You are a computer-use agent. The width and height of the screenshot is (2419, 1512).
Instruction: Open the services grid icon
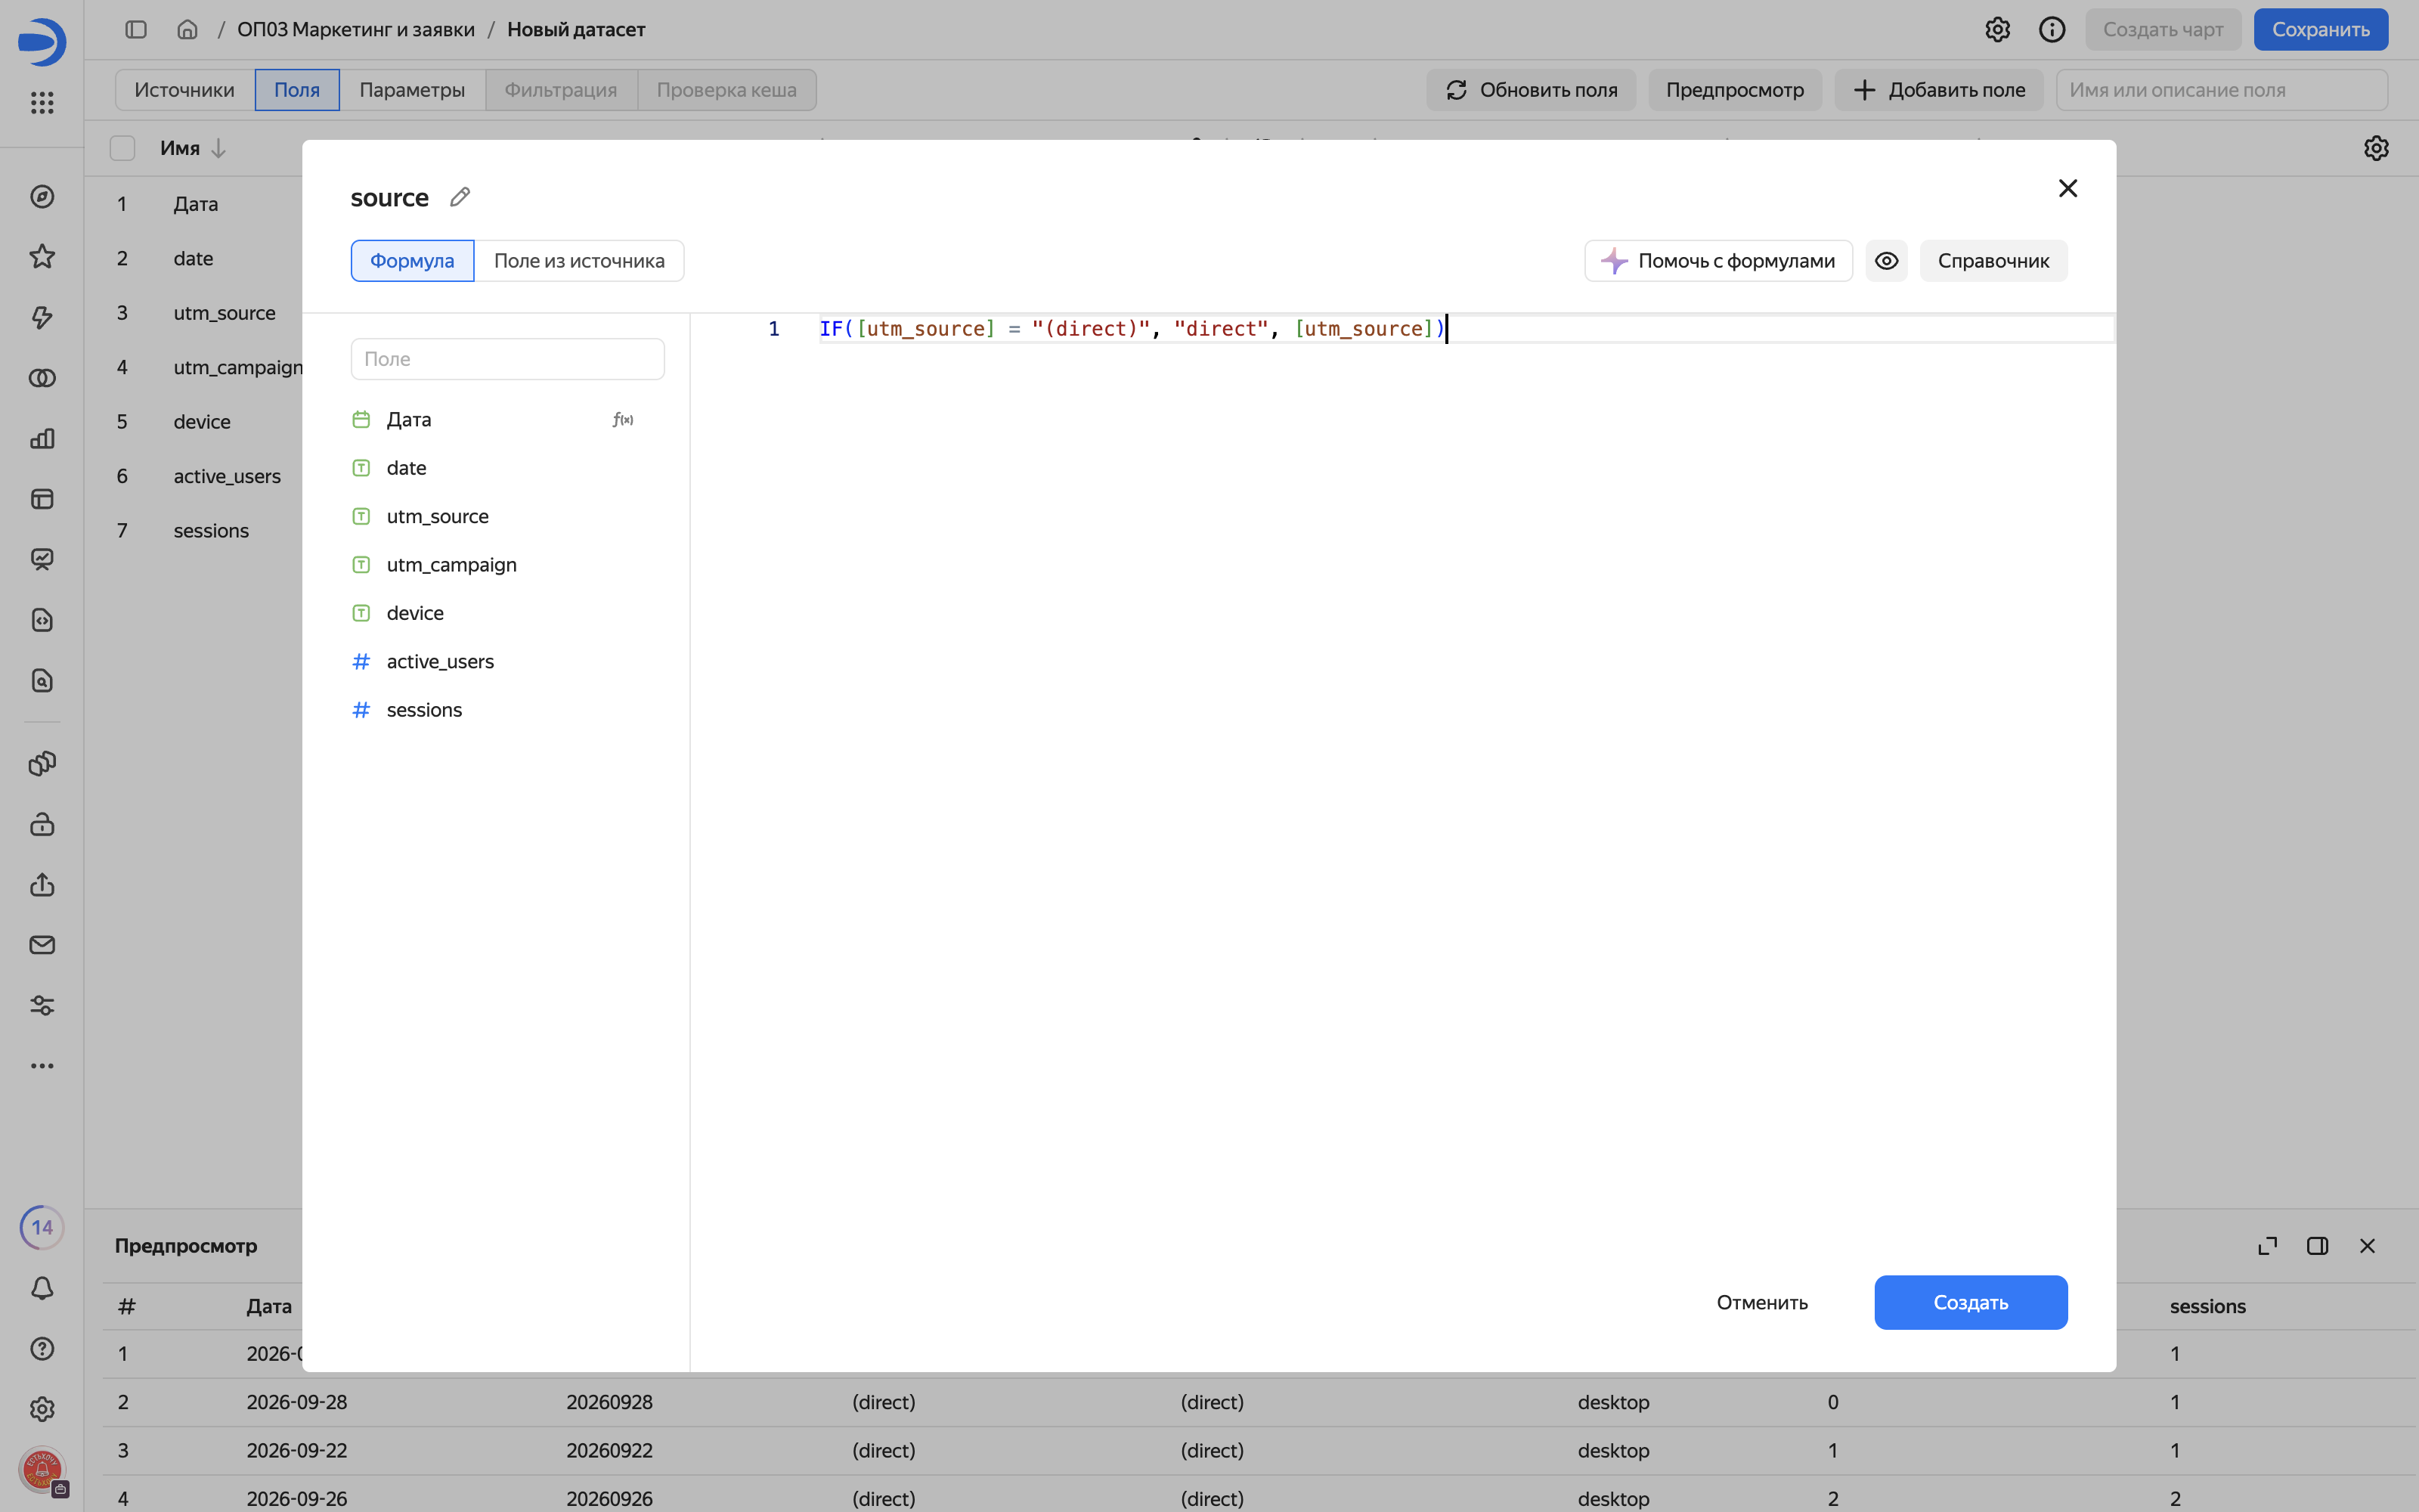(42, 102)
